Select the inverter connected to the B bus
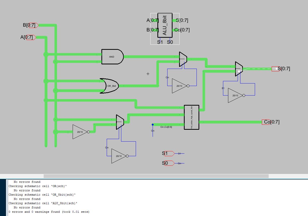Screen dimensions: 308x216 point(80,132)
